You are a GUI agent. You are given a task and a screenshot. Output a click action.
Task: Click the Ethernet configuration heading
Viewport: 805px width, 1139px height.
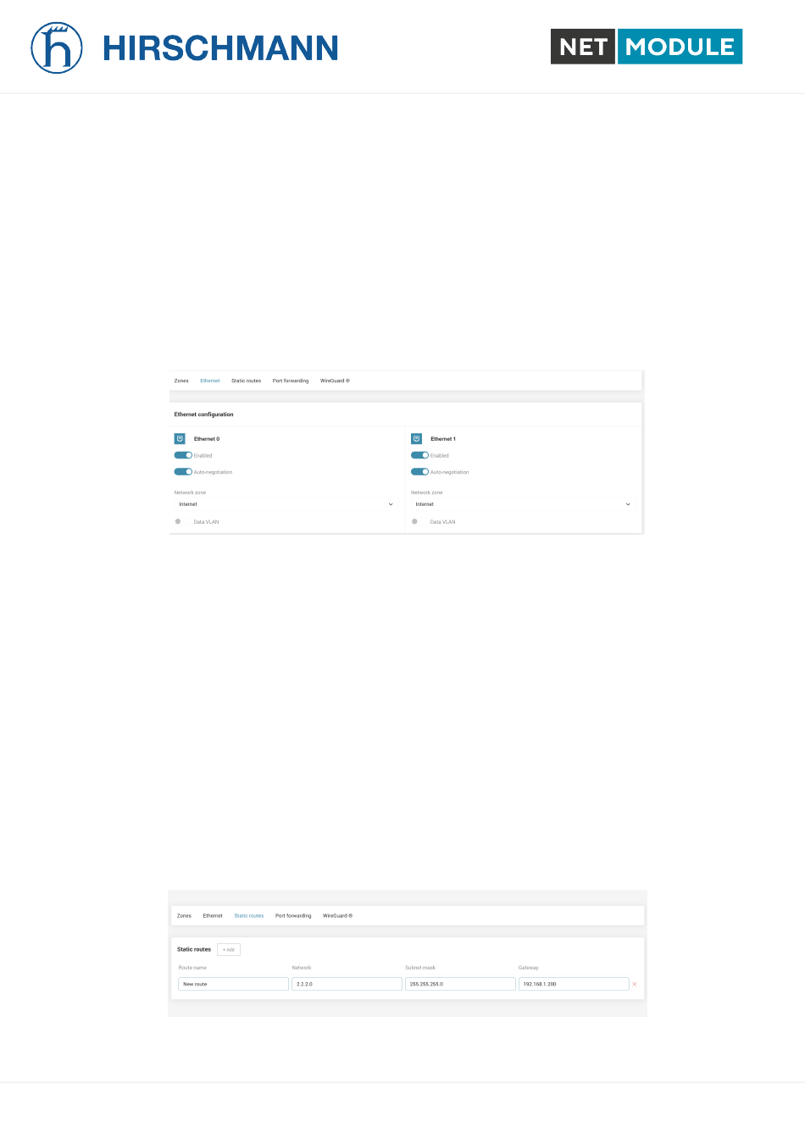(204, 414)
